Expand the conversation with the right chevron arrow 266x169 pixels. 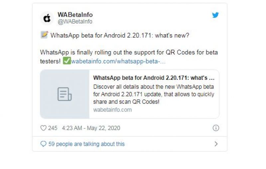216,144
